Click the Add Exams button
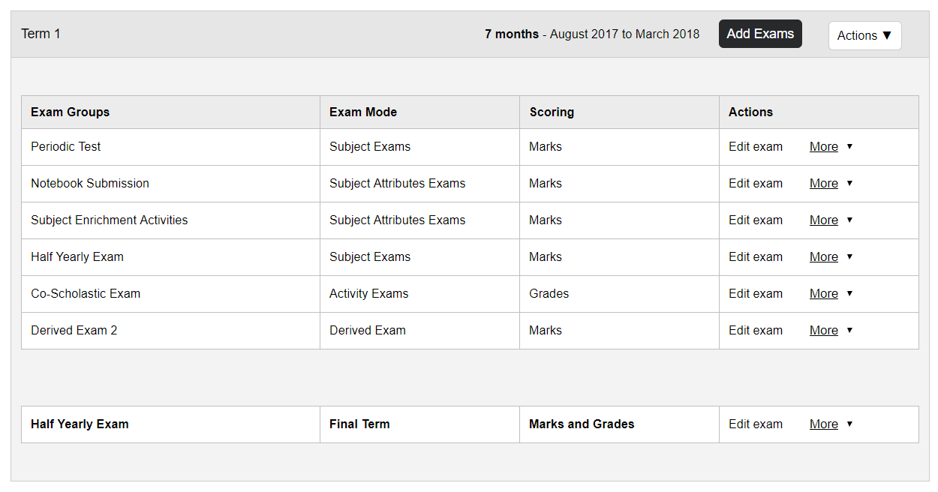 click(760, 34)
